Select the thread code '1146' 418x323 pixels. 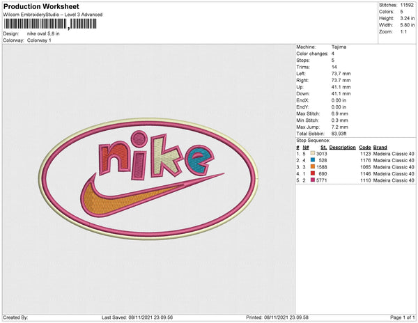366,173
